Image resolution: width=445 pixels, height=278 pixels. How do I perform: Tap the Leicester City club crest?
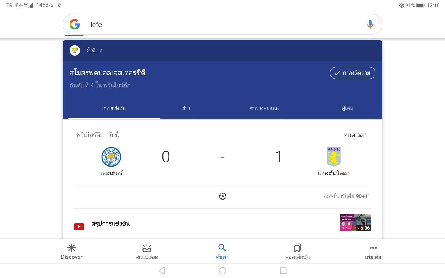click(111, 157)
